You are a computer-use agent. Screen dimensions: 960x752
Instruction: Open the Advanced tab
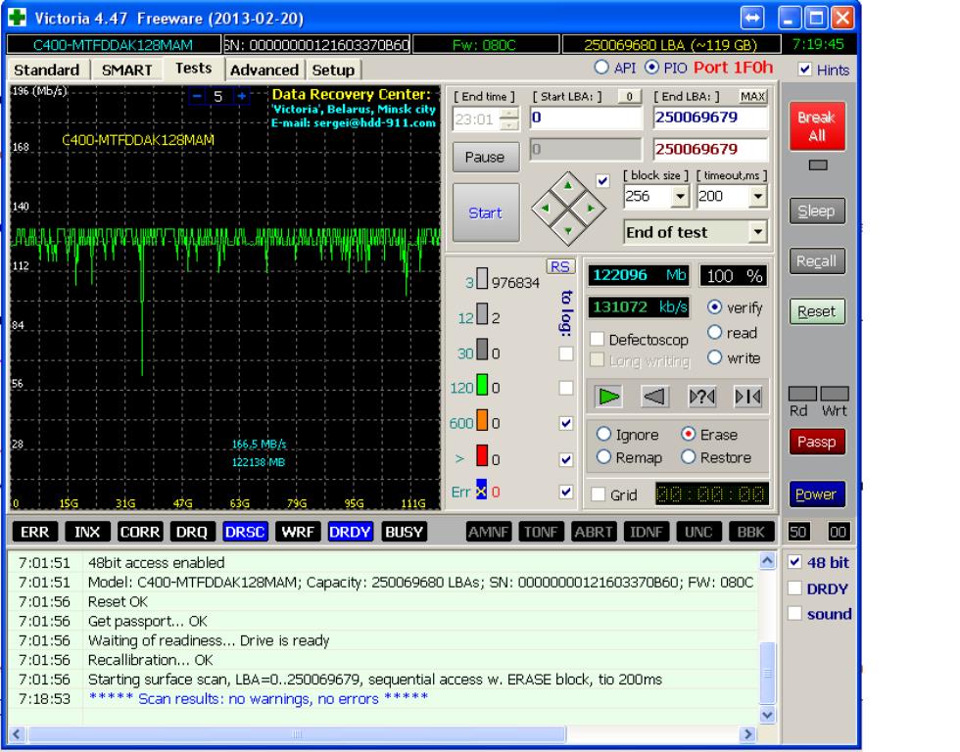264,70
